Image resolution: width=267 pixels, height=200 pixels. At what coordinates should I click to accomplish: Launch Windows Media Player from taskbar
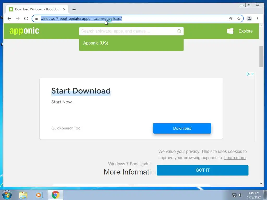pos(39,195)
